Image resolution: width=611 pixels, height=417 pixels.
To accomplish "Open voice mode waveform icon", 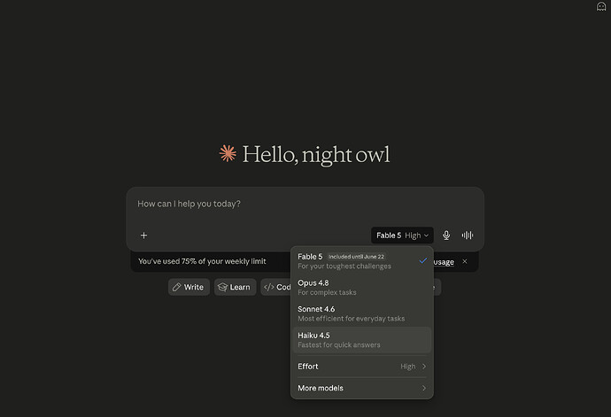I will click(468, 236).
